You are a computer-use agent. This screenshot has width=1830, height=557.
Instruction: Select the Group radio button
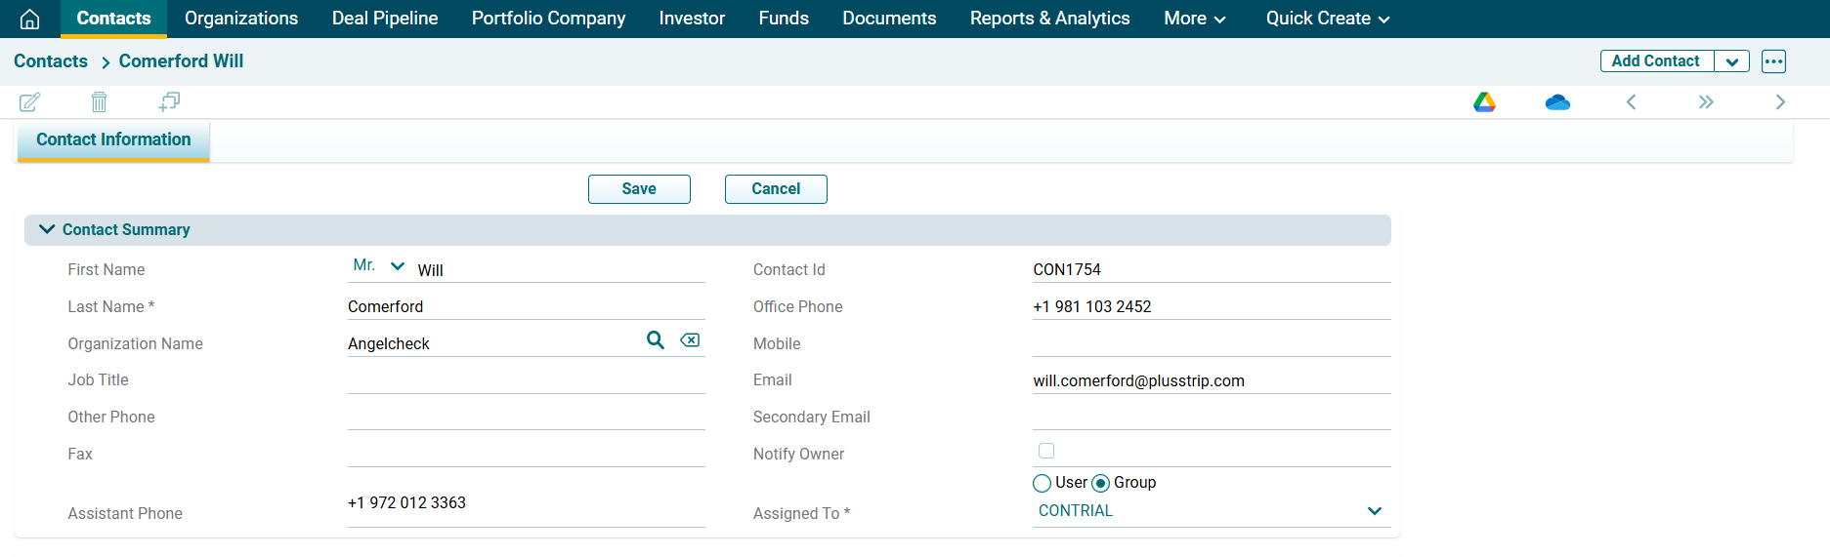(1101, 483)
